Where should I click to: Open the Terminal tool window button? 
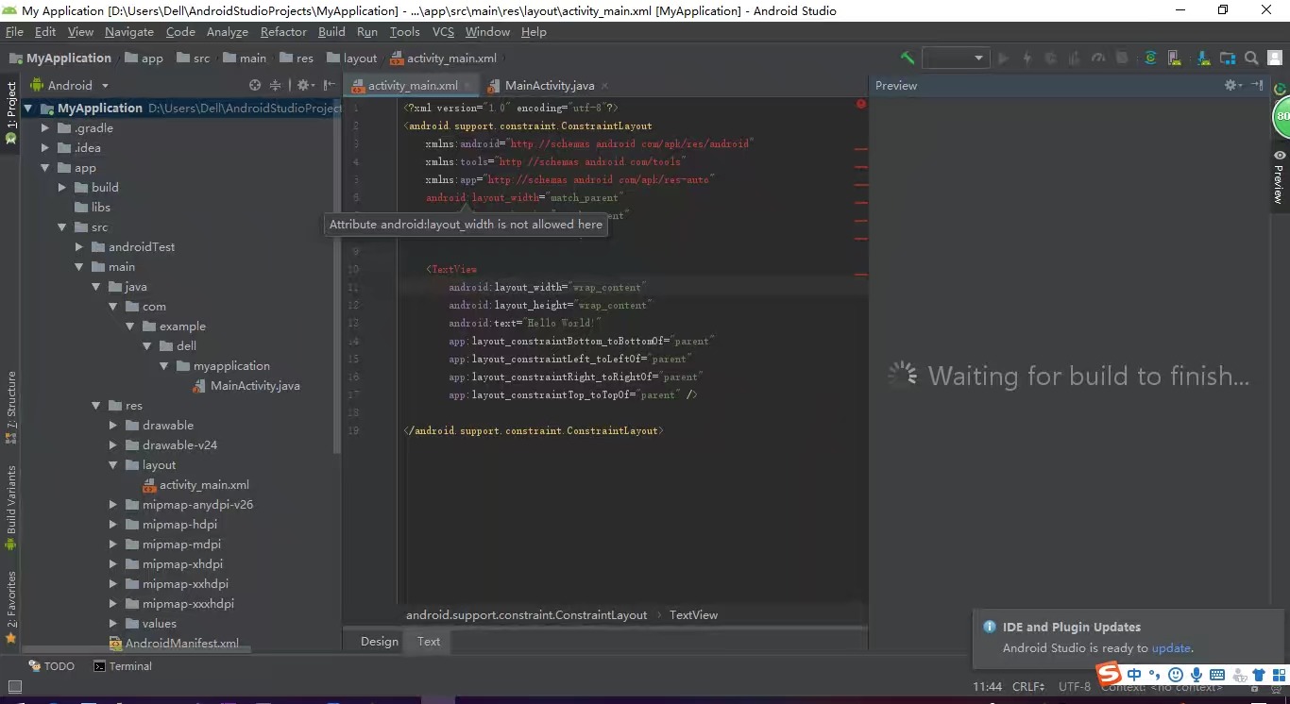(123, 666)
